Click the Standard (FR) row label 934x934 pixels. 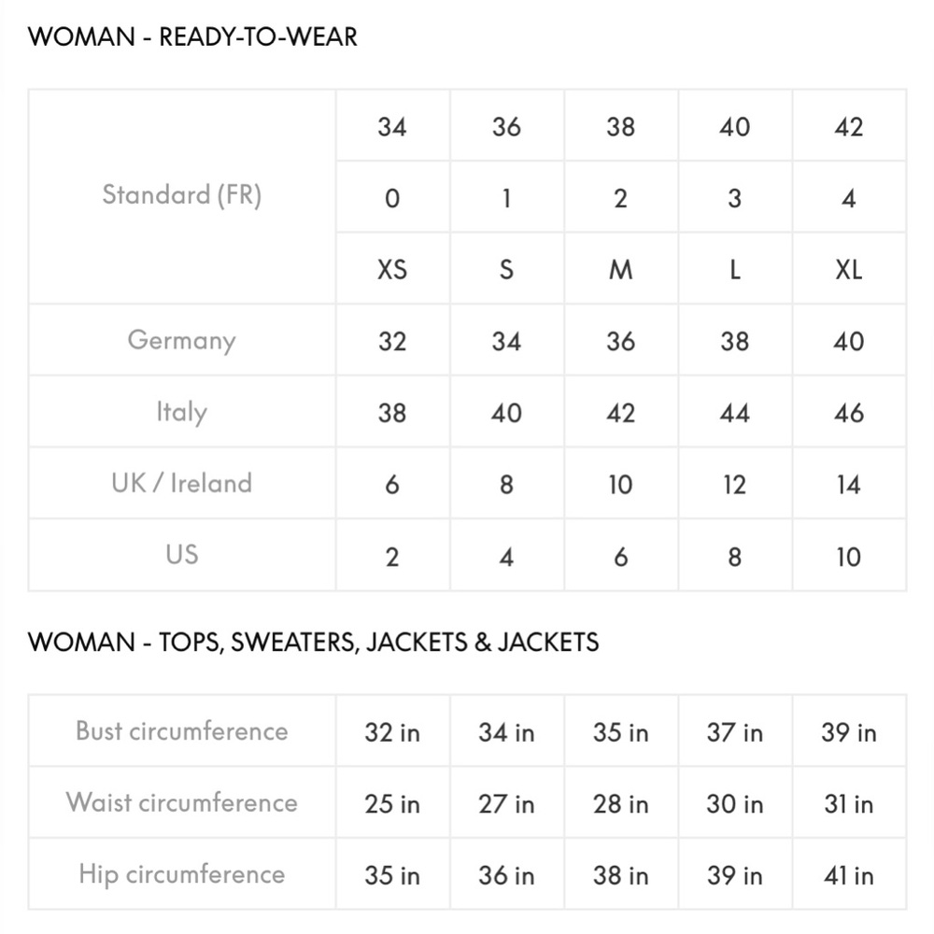coord(182,195)
